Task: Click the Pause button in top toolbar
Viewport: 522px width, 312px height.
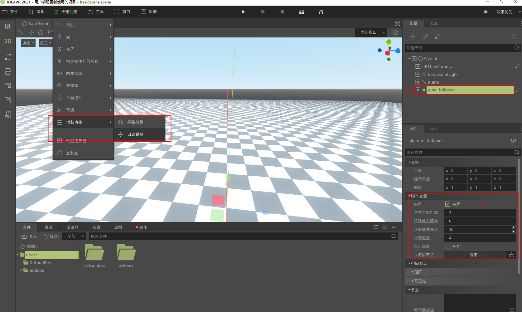Action: click(263, 12)
